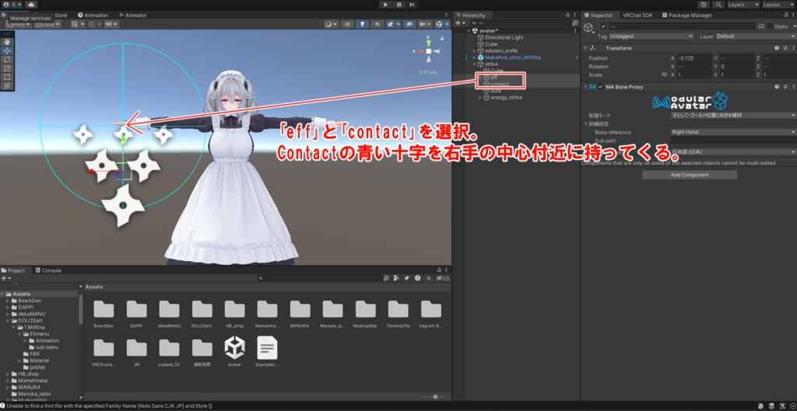Click the cloud services icon
Image resolution: width=797 pixels, height=411 pixels.
31,5
